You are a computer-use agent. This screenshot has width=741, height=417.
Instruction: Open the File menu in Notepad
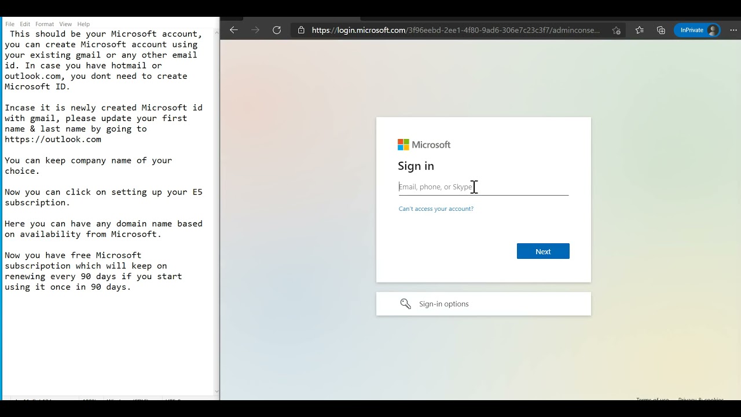pyautogui.click(x=10, y=24)
